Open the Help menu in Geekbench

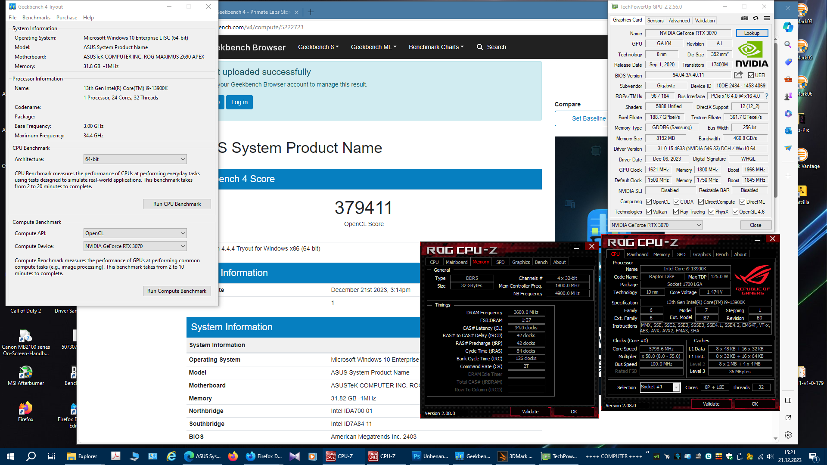coord(88,18)
